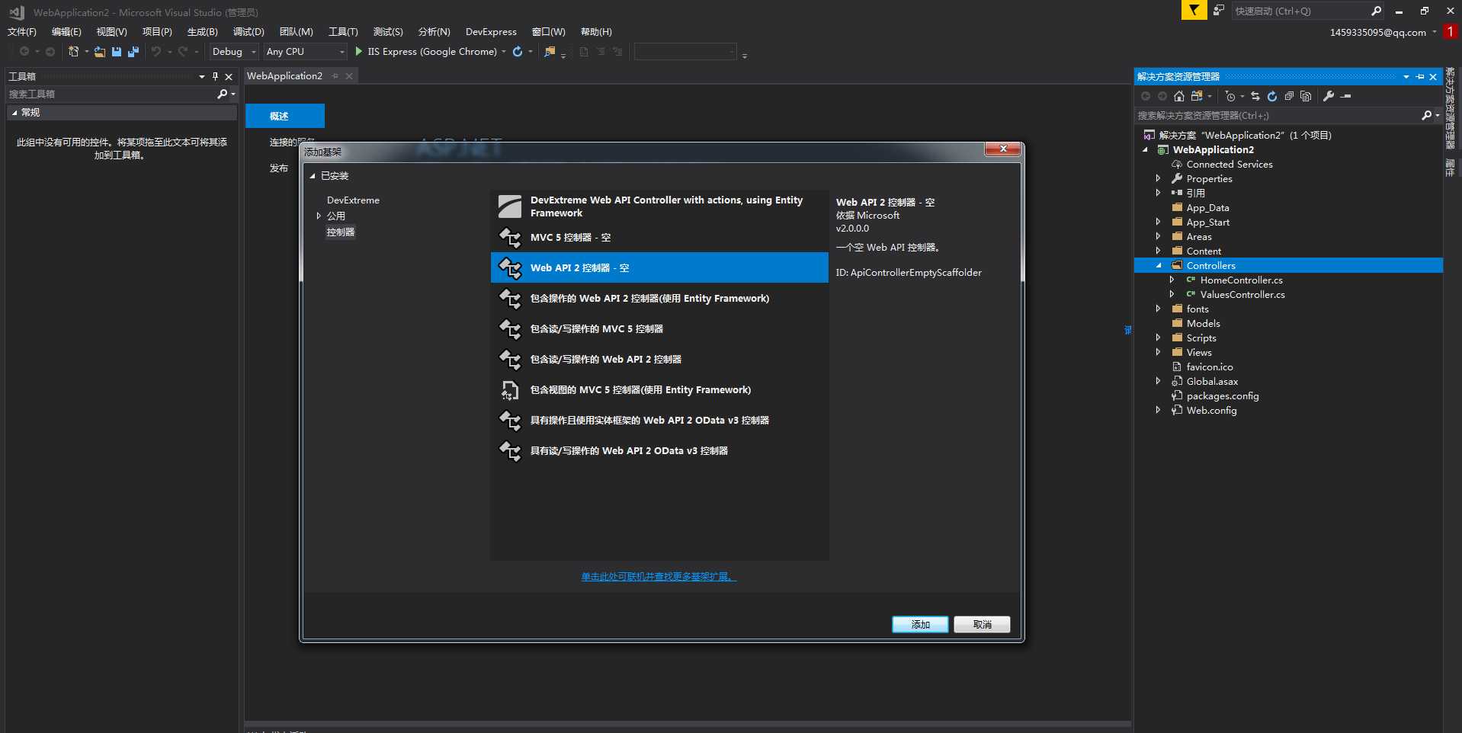Collapse the 常规 toolbox group
1462x733 pixels.
coord(14,112)
